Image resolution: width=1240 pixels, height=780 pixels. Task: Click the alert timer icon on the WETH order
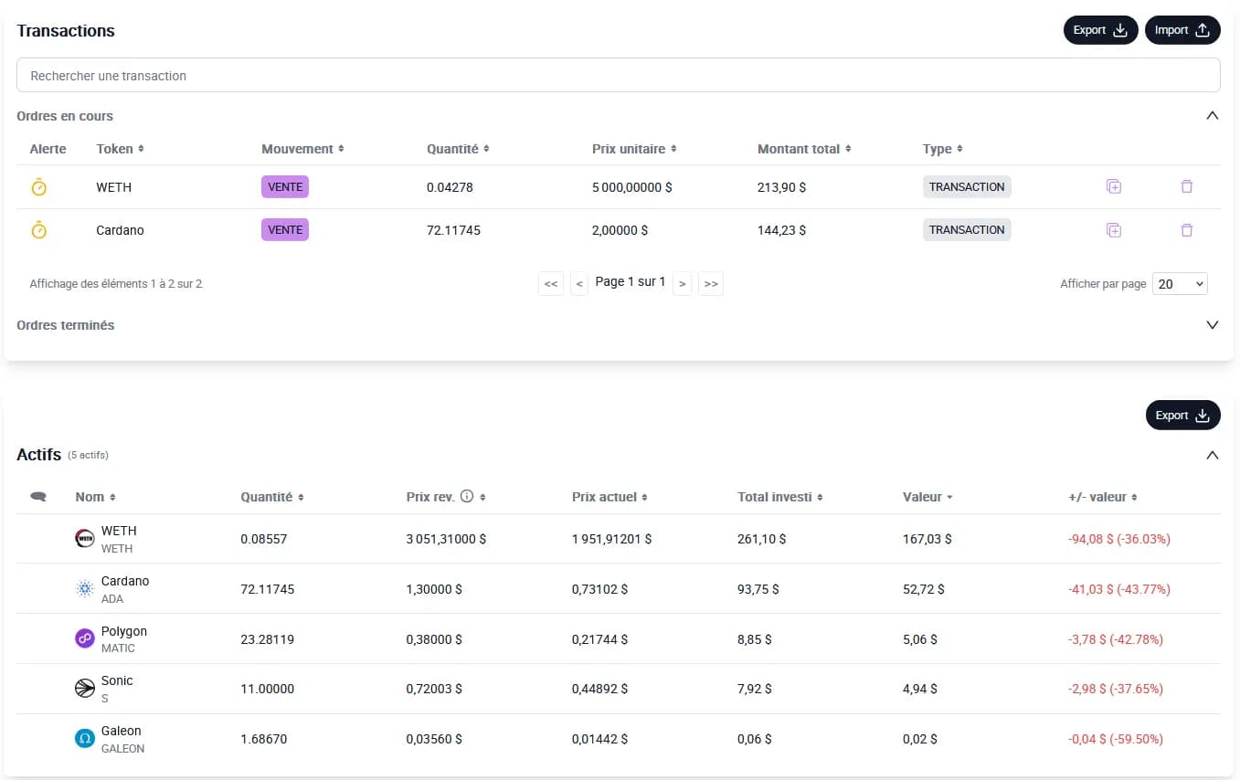tap(39, 186)
